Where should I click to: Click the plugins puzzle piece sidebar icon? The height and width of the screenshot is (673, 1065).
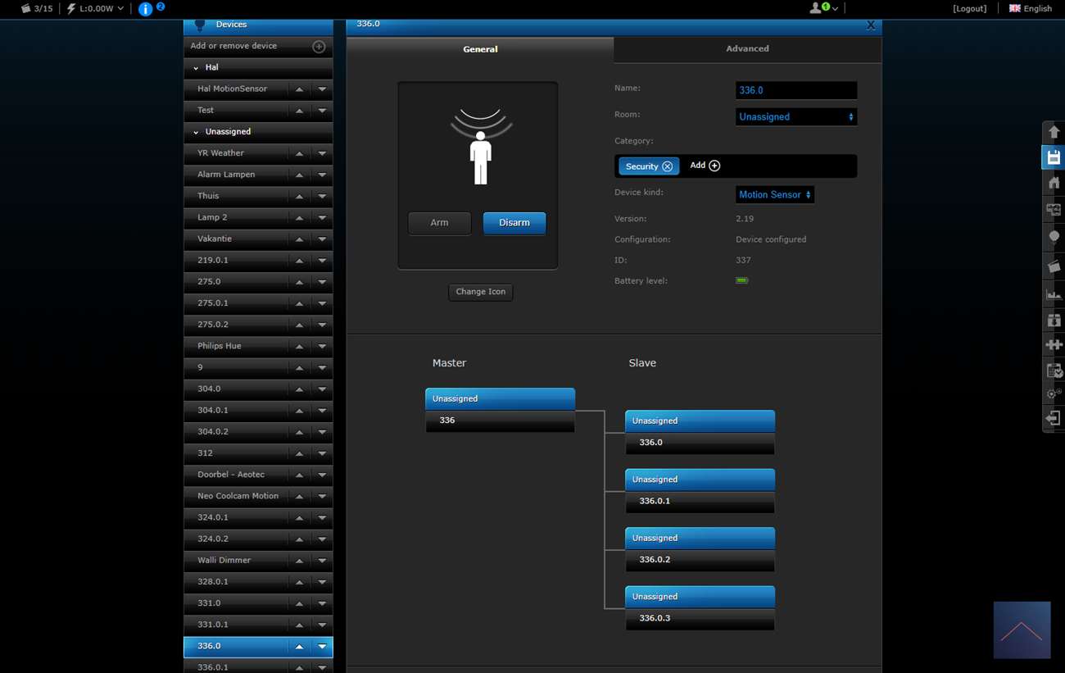(1054, 345)
